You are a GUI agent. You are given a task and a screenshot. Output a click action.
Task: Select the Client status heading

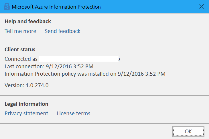[x=20, y=50]
